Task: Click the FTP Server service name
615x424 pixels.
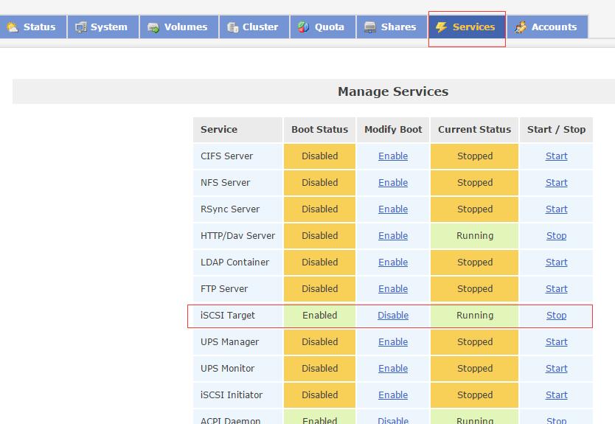Action: 224,288
